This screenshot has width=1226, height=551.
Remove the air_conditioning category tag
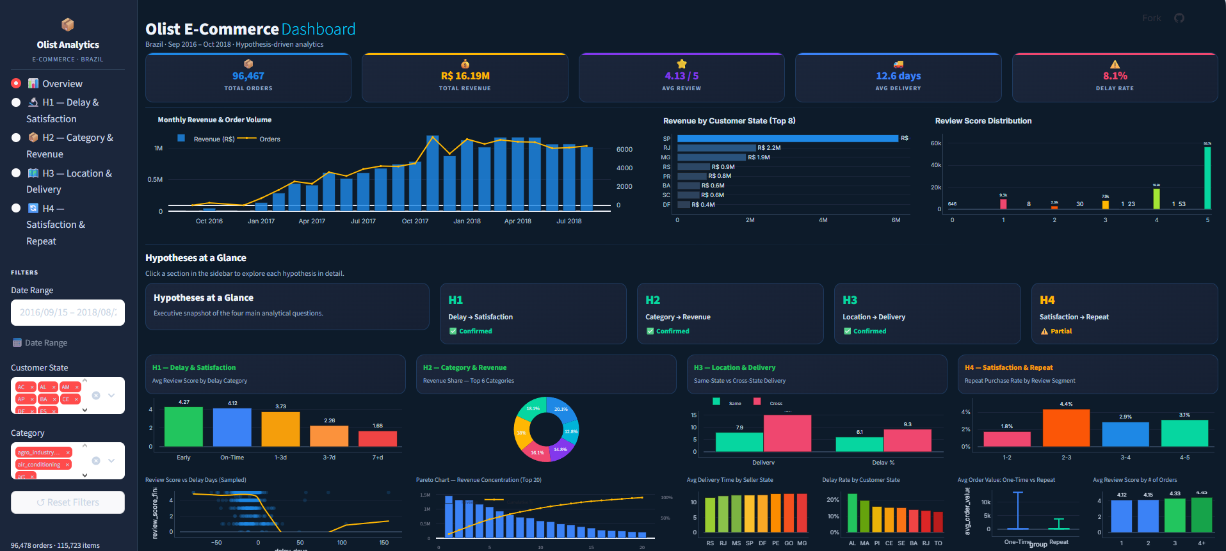click(x=67, y=465)
